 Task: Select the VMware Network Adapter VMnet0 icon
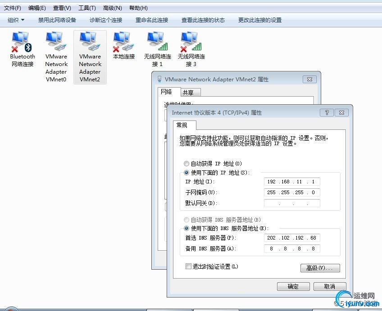point(56,57)
